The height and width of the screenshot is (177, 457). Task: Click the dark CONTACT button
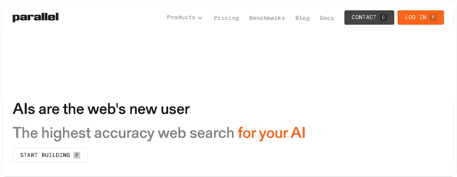coord(369,17)
